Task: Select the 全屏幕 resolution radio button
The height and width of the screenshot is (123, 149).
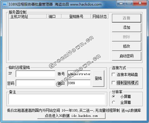Action: click(114, 102)
